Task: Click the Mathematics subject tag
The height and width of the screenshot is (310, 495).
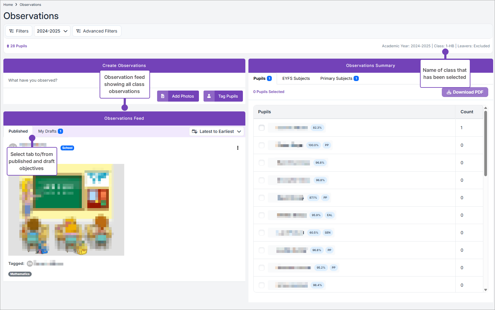Action: point(20,274)
